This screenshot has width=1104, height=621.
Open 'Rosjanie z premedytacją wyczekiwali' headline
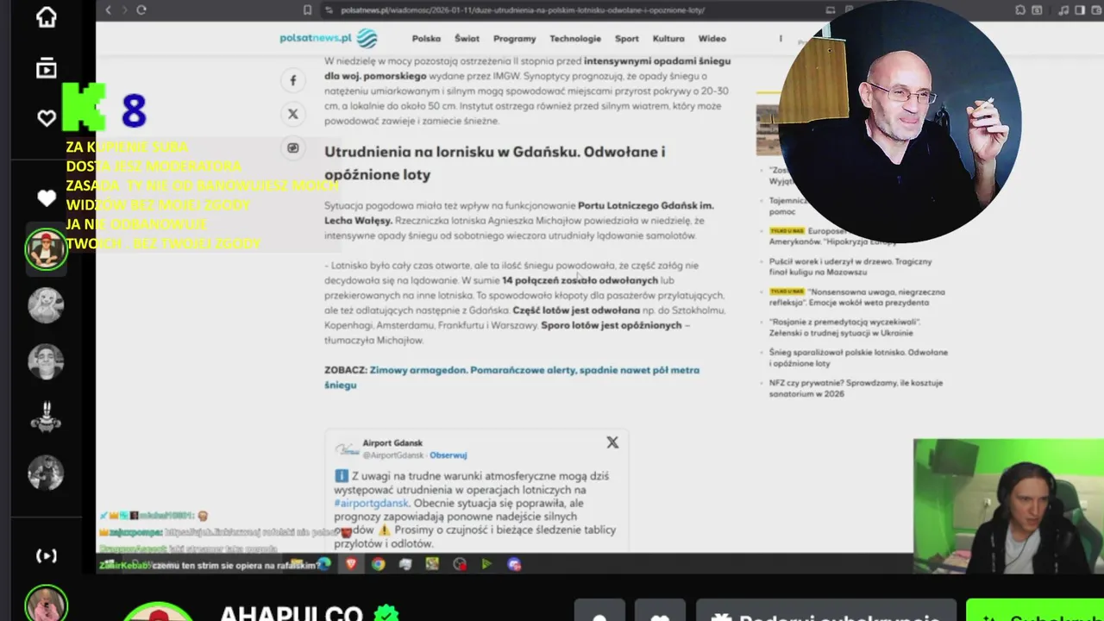pyautogui.click(x=845, y=327)
